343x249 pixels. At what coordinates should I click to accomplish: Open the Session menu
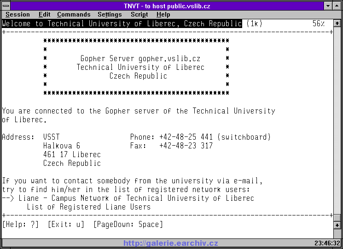click(17, 14)
